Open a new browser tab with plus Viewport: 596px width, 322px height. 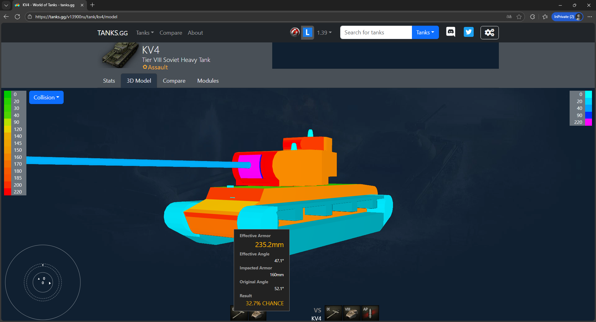92,5
